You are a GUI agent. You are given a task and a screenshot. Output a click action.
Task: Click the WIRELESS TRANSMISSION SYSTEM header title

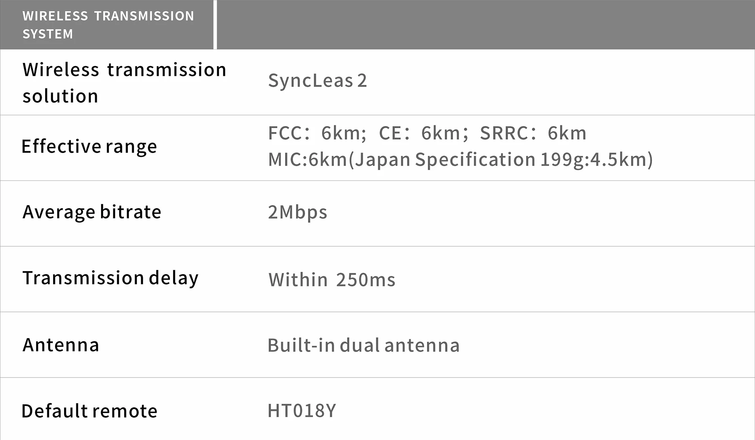(108, 25)
